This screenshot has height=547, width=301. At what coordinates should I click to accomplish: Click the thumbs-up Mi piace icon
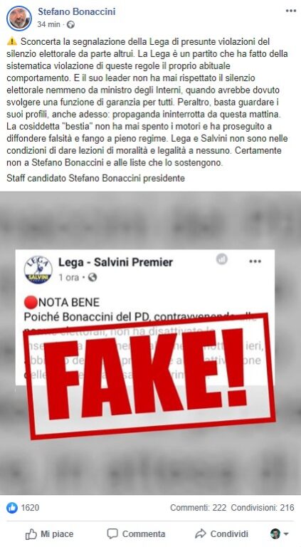tap(31, 533)
